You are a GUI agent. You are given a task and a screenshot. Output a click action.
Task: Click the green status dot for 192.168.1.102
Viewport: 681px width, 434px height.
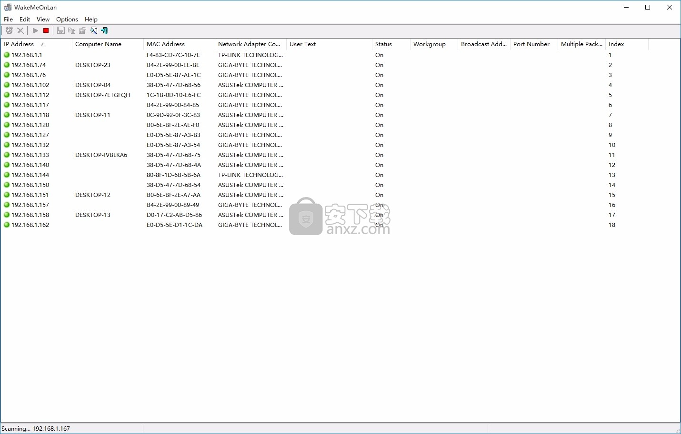click(7, 85)
